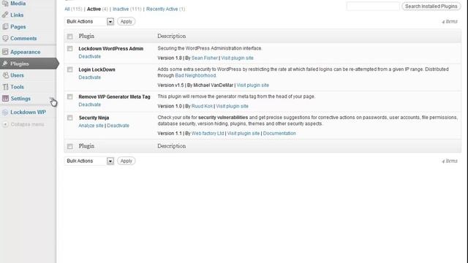Open the Links menu
The width and height of the screenshot is (468, 263).
click(x=17, y=15)
